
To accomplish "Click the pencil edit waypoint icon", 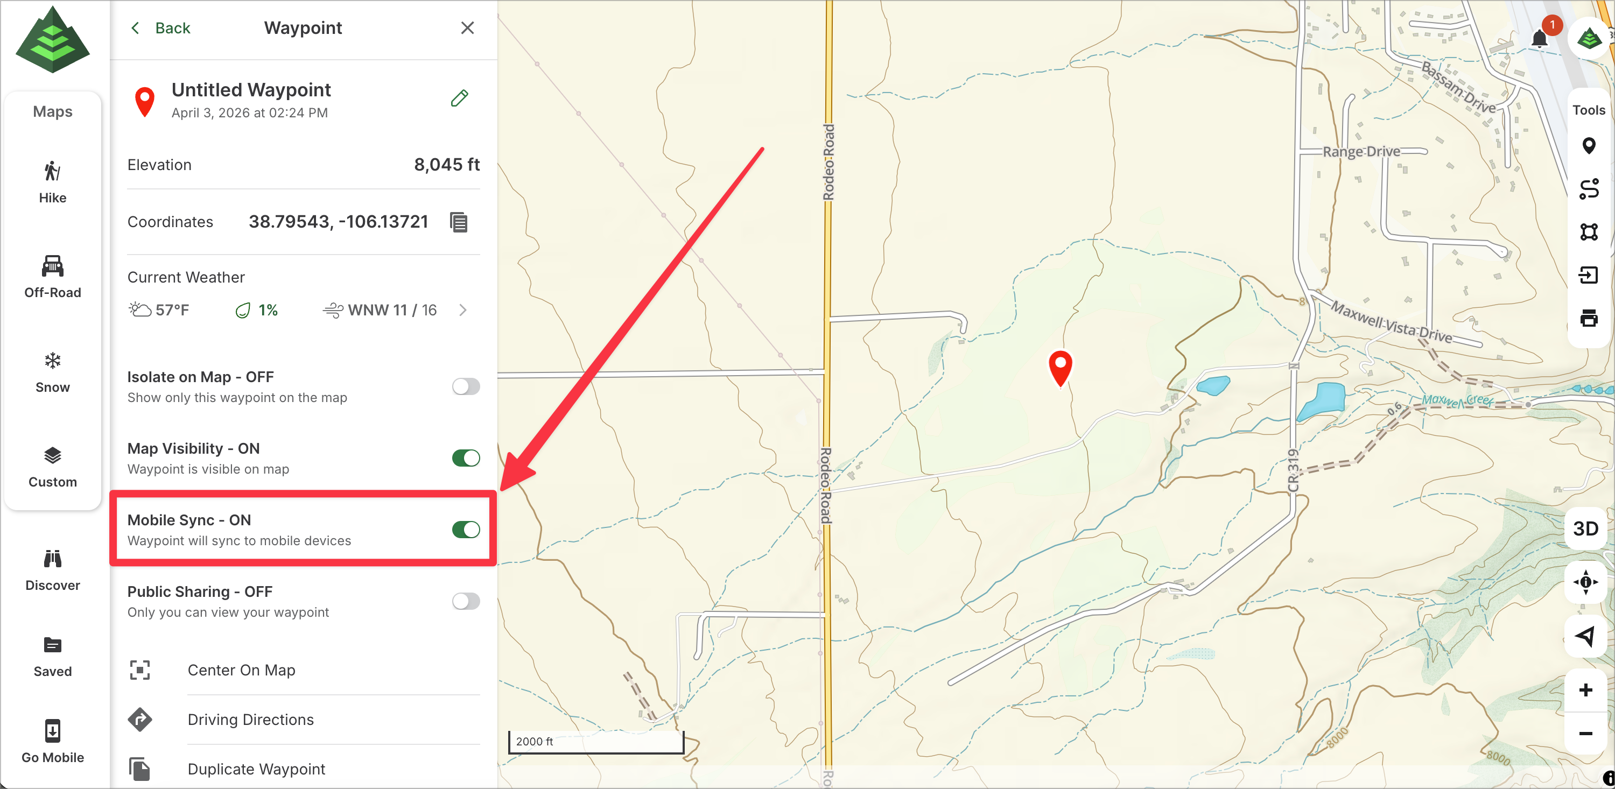I will pyautogui.click(x=459, y=98).
